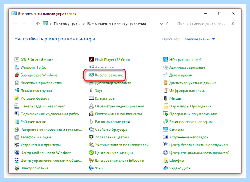The height and width of the screenshot is (182, 250).
Task: Open the Программы по умолчанию link
Action: point(193,114)
